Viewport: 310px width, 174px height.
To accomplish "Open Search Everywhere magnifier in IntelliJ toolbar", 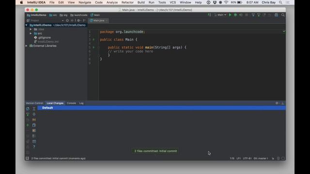I will tap(283, 15).
